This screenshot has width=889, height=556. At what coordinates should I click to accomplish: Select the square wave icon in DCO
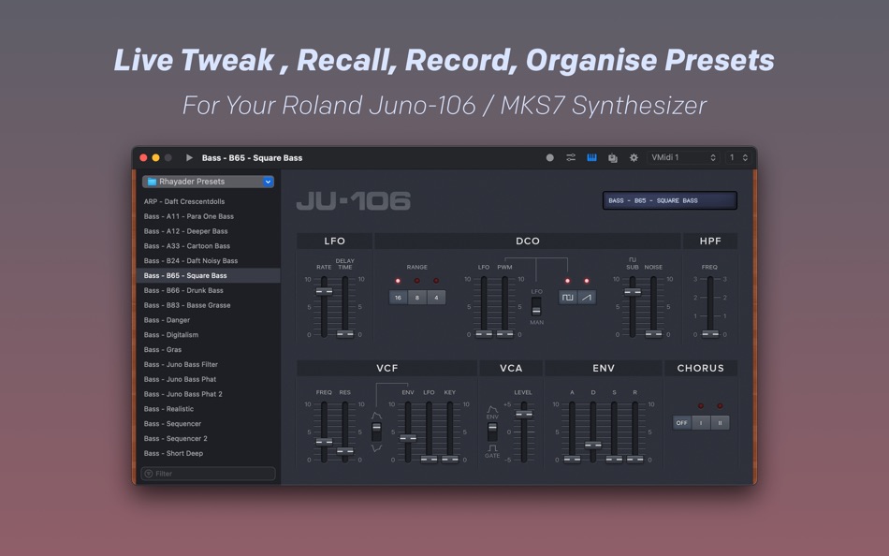coord(568,297)
